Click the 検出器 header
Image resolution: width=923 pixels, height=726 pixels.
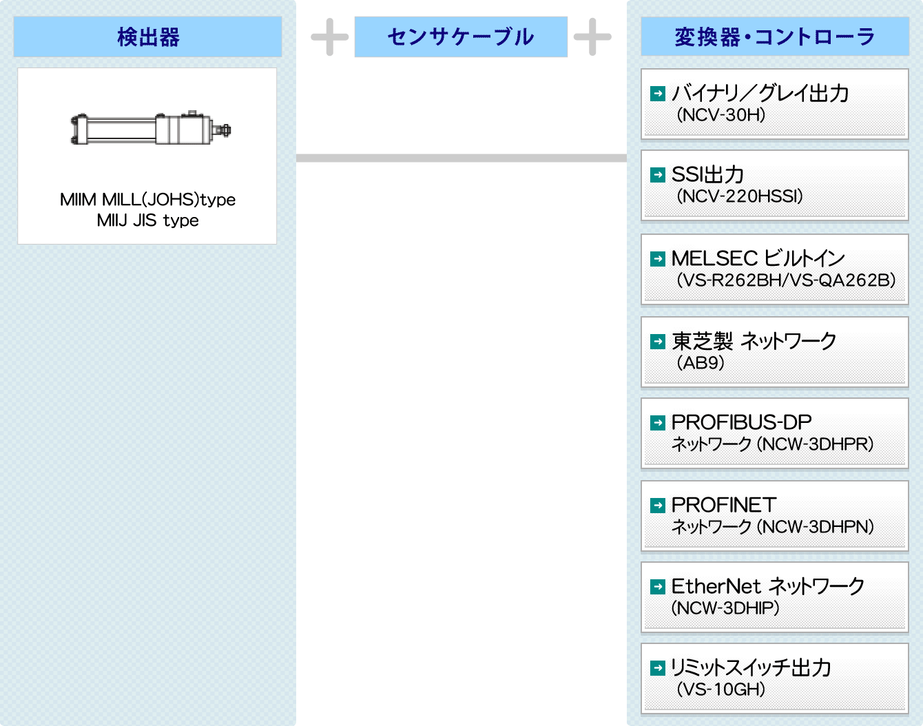[148, 37]
